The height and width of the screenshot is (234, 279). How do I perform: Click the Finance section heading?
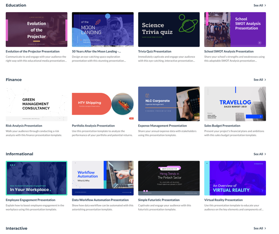(x=13, y=79)
